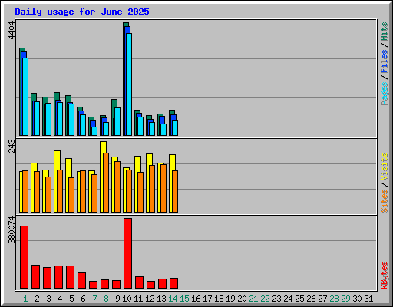The image size is (393, 307).
Task: Click day 23 on the date axis
Action: pyautogui.click(x=276, y=299)
